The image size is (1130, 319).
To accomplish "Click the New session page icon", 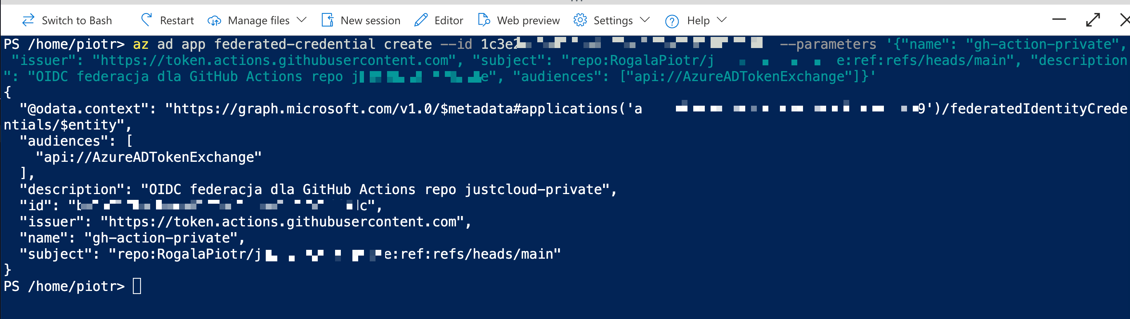I will (328, 20).
